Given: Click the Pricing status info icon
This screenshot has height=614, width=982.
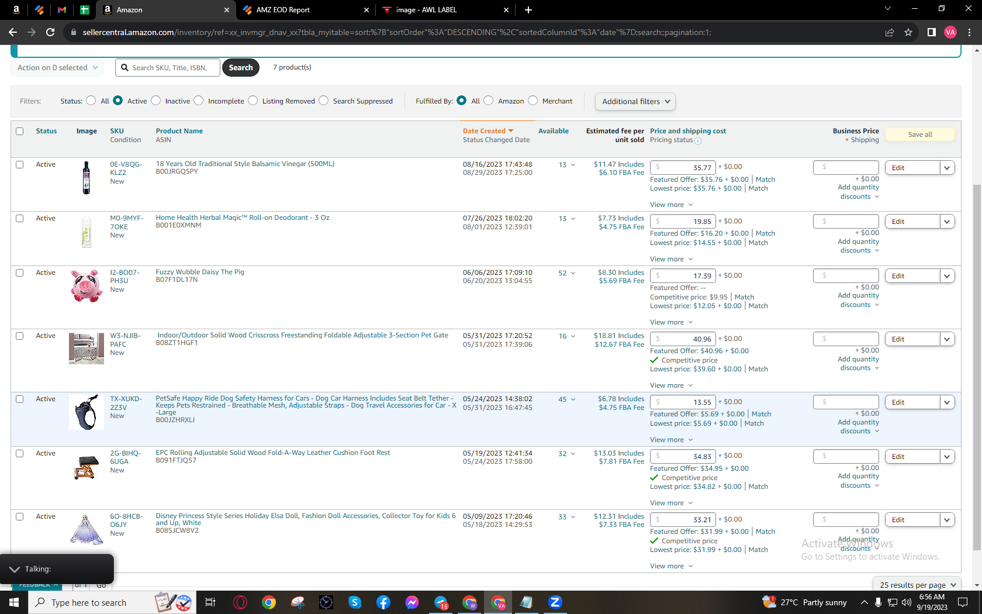Looking at the screenshot, I should tap(698, 141).
